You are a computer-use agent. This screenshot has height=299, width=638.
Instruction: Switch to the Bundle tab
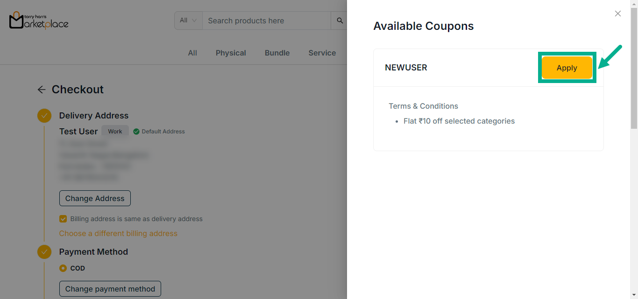pyautogui.click(x=277, y=53)
